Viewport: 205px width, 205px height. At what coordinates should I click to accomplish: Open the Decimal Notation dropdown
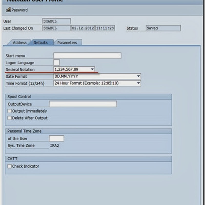click(x=93, y=69)
